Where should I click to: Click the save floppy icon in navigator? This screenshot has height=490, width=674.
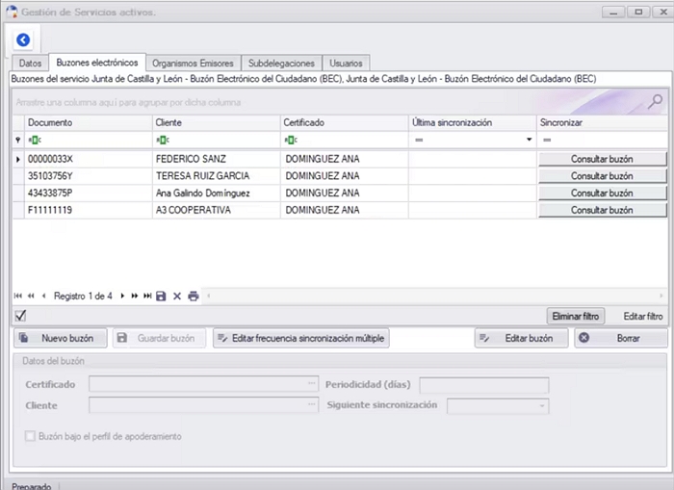point(161,296)
